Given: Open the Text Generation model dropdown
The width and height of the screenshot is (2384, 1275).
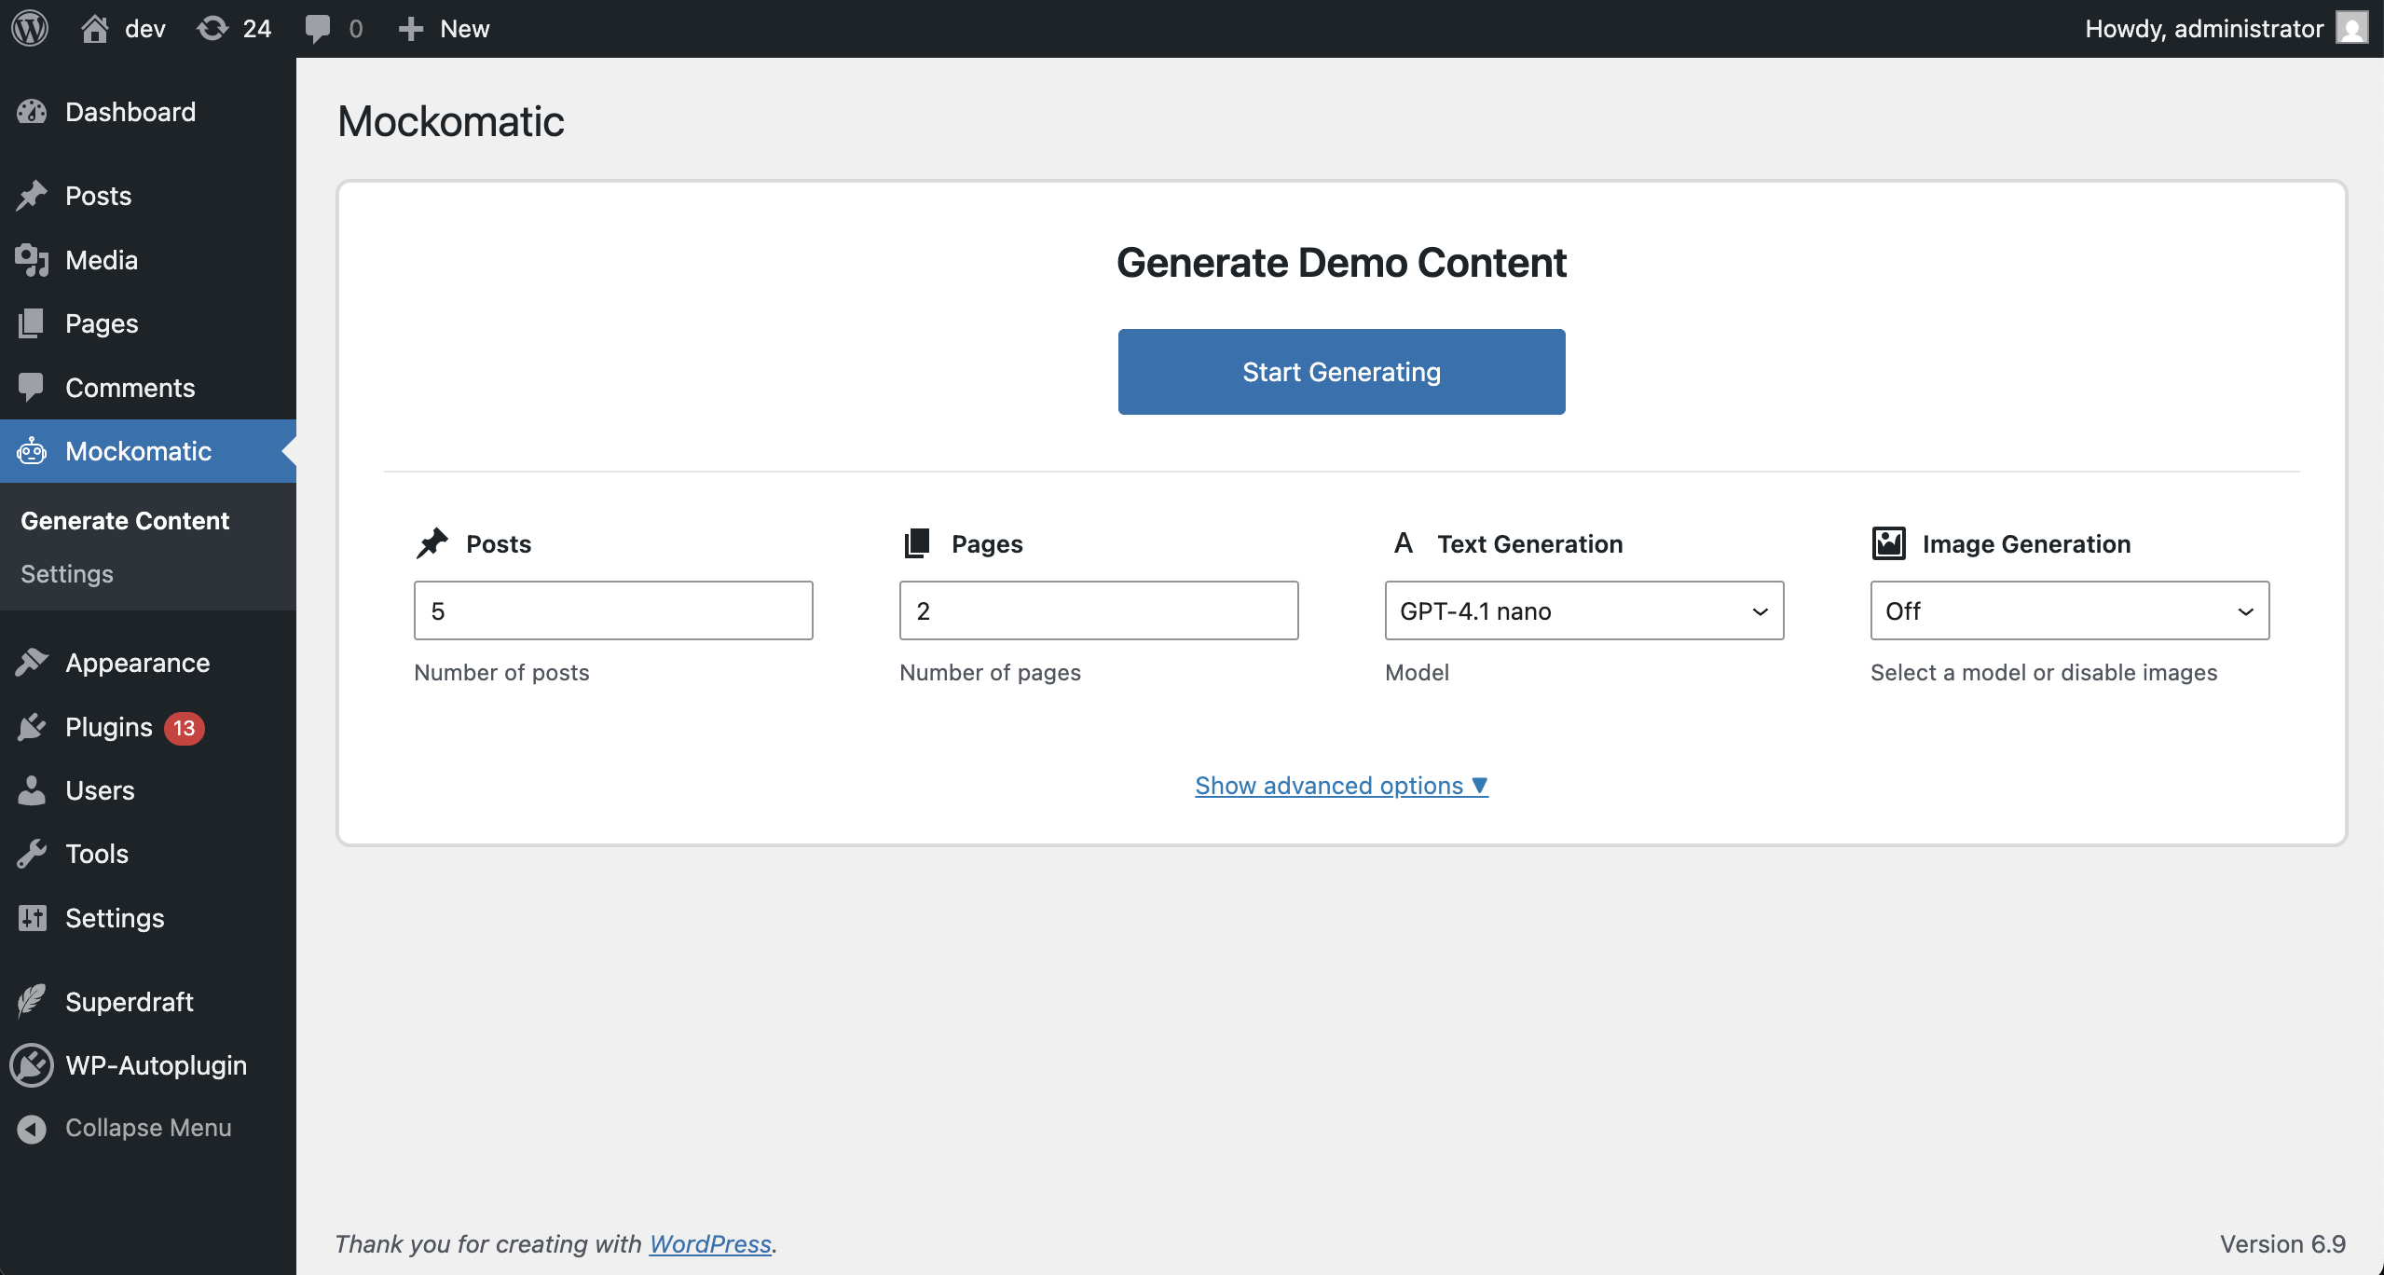Looking at the screenshot, I should [x=1584, y=610].
